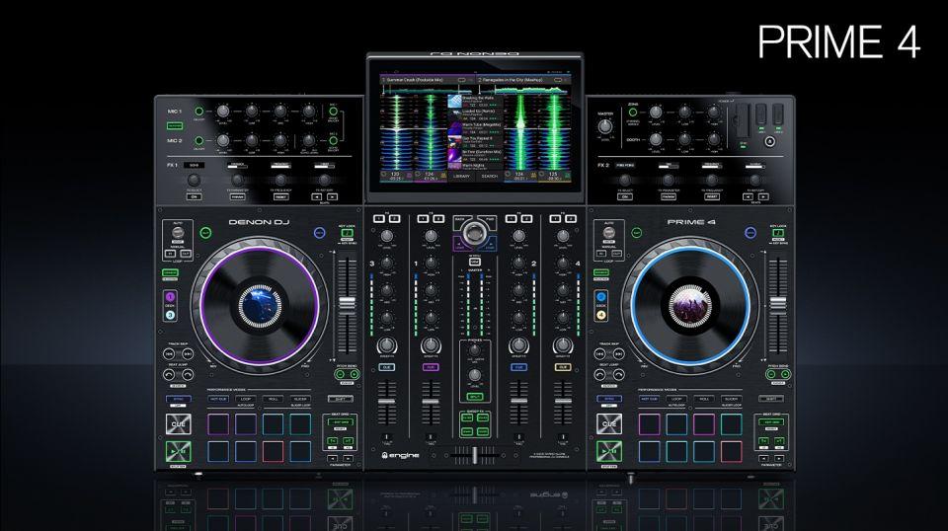Click FX 2 beats right arrow
This screenshot has width=948, height=531.
click(763, 197)
